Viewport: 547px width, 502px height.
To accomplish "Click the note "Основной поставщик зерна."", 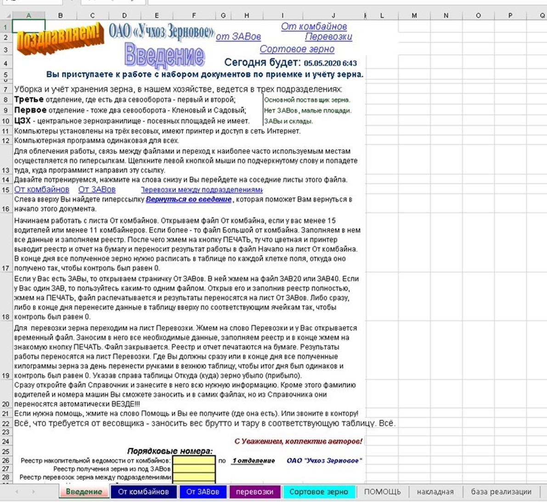I will [307, 100].
